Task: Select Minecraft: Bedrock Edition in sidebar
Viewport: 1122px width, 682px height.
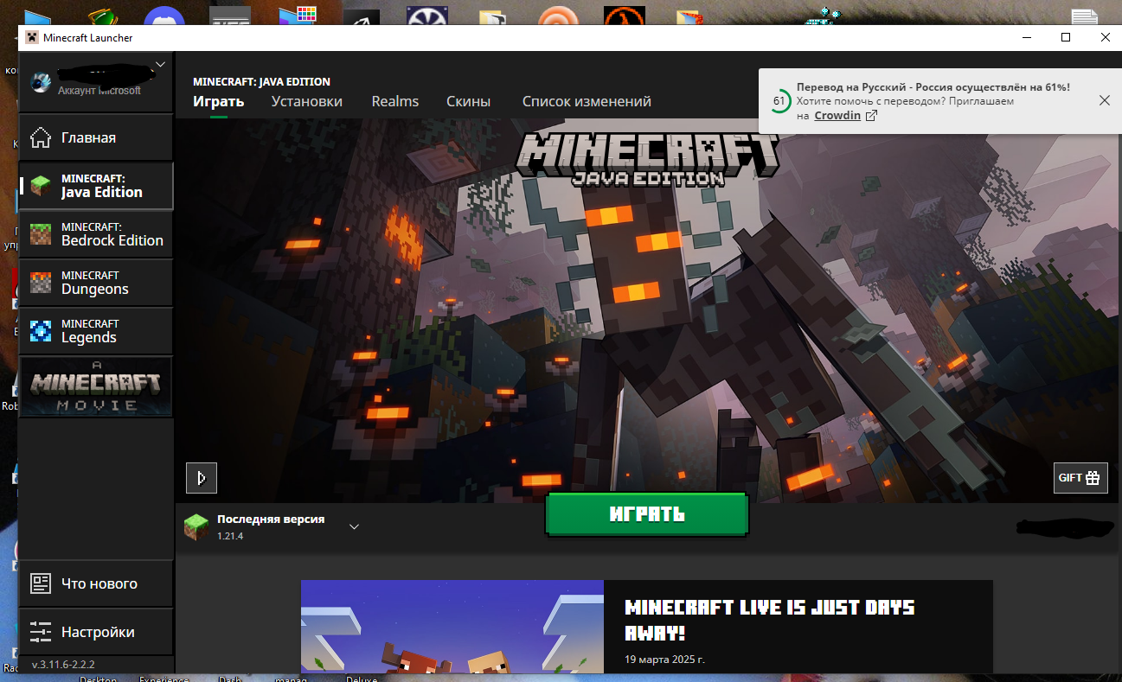Action: (x=96, y=234)
